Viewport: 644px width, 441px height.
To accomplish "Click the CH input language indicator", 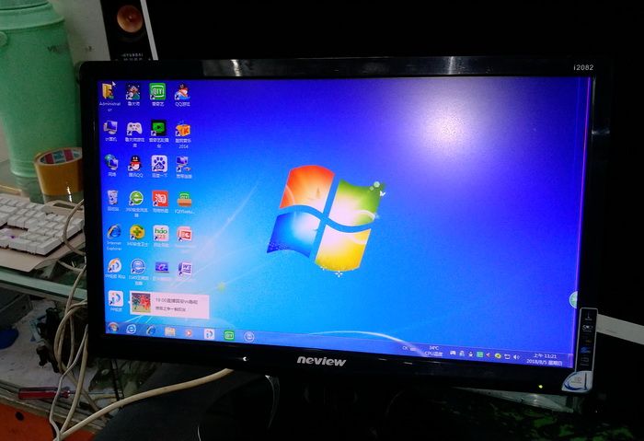I will 406,348.
